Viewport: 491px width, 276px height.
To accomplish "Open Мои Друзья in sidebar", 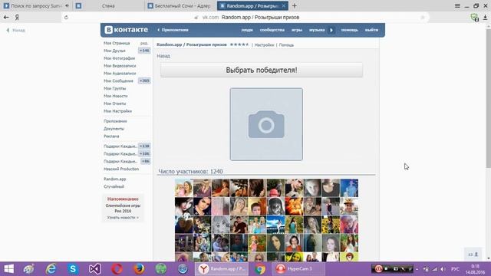I will point(114,51).
